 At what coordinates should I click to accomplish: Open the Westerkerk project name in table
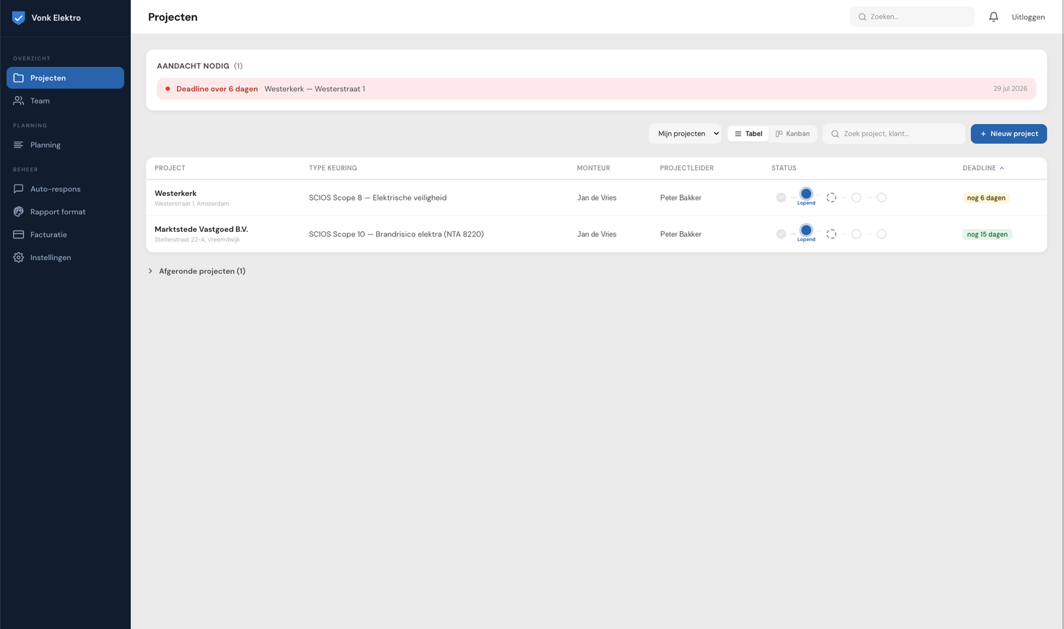pos(176,193)
